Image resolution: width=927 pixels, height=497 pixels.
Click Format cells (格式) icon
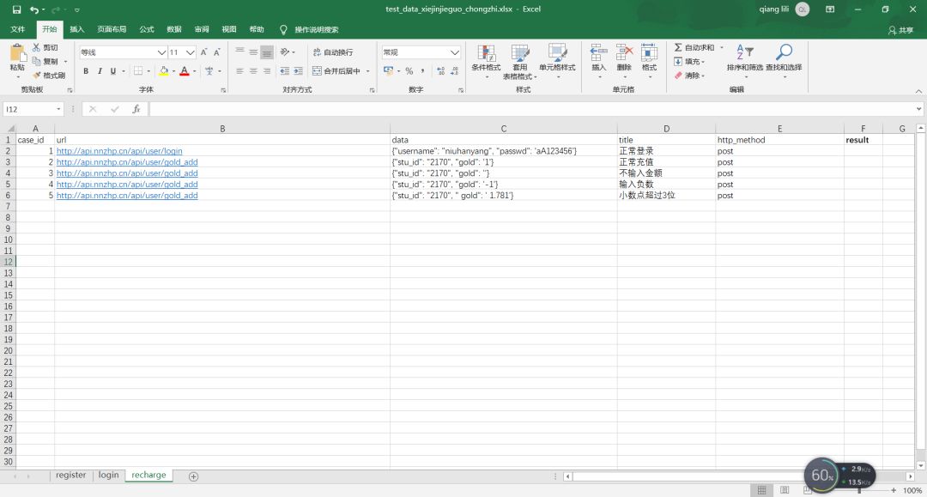click(649, 53)
